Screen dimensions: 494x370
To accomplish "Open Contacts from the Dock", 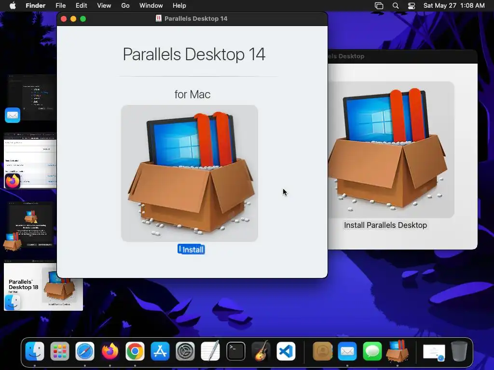I will click(x=322, y=351).
